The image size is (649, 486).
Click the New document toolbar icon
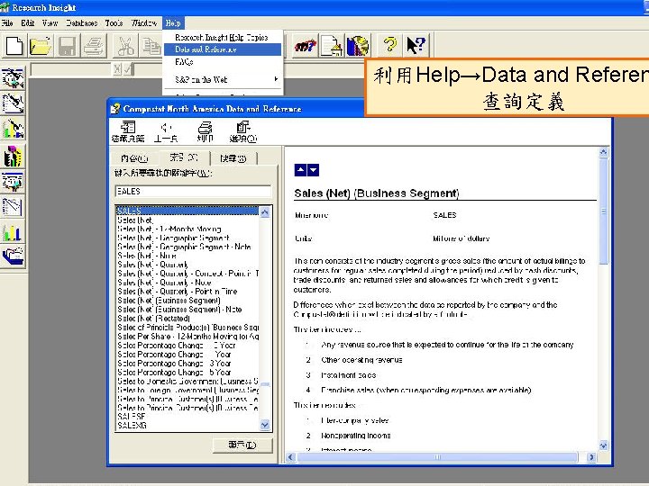click(x=14, y=45)
